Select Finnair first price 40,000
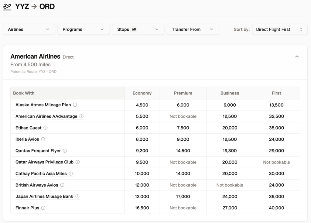This screenshot has width=311, height=223. [x=276, y=208]
